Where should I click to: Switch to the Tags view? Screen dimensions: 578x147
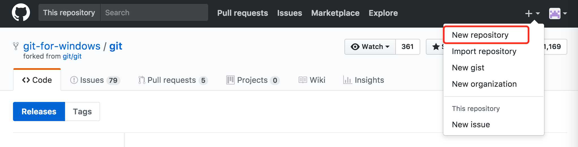pyautogui.click(x=82, y=112)
